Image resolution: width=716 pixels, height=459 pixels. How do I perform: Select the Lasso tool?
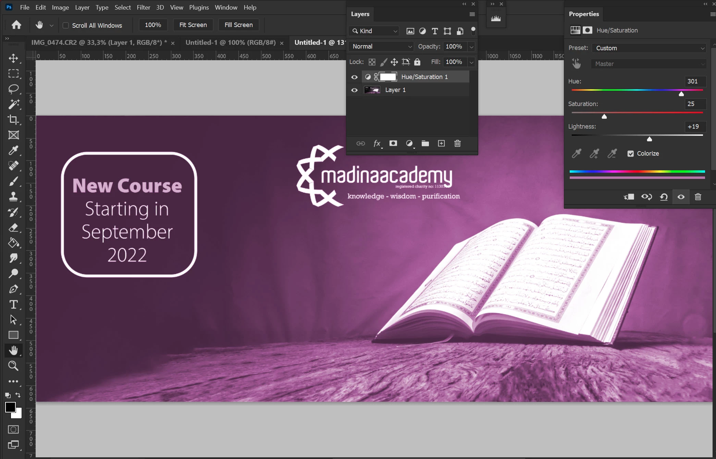click(x=13, y=89)
